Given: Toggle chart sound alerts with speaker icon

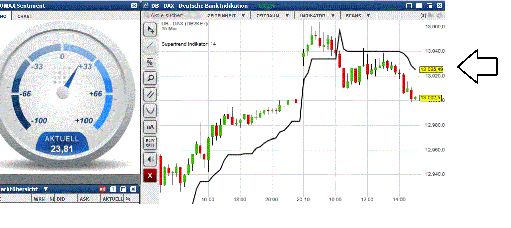Looking at the screenshot, I should click(150, 159).
